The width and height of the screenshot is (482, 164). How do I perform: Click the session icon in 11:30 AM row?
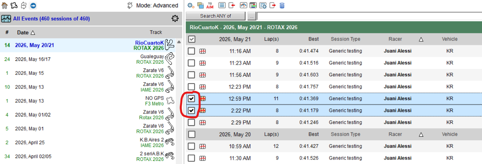202,158
